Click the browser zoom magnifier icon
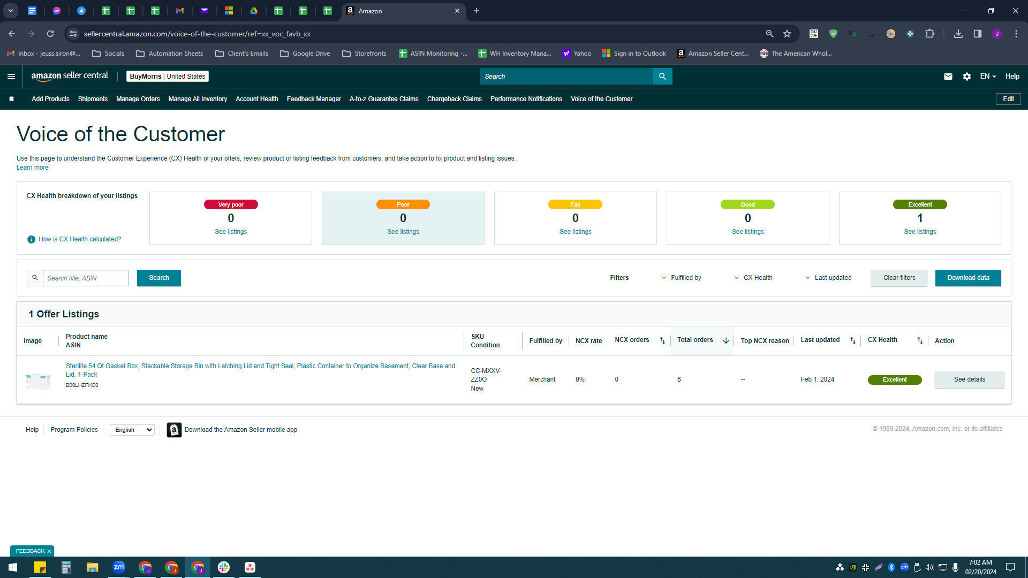 pyautogui.click(x=770, y=34)
